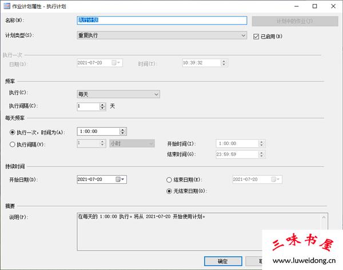Click the 确定 button
Viewport: 343px width, 270px height.
[x=222, y=261]
